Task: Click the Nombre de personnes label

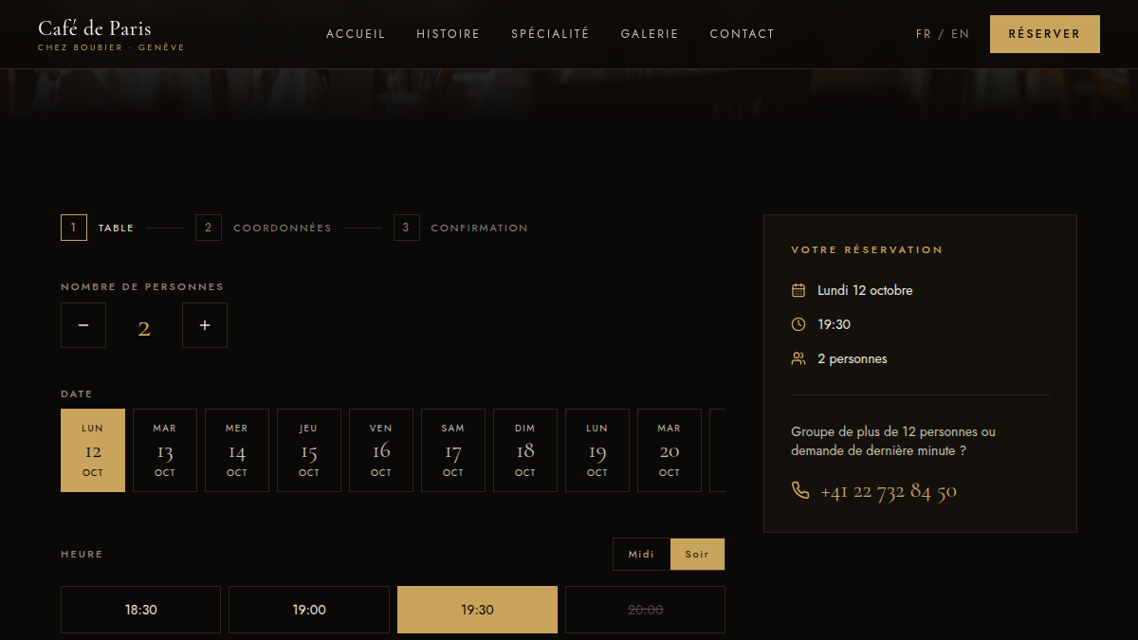Action: coord(142,286)
